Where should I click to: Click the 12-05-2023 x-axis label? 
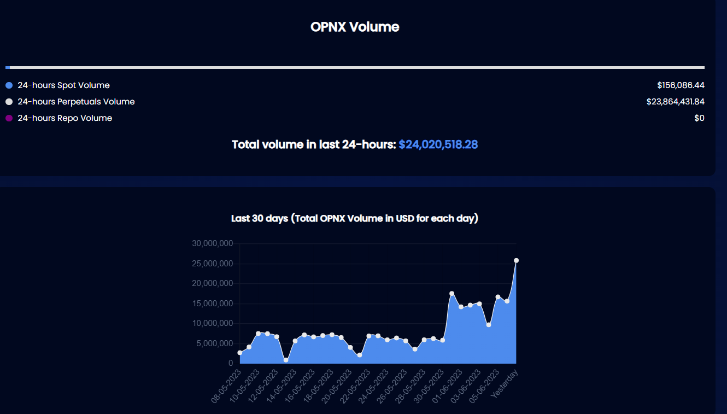click(263, 386)
